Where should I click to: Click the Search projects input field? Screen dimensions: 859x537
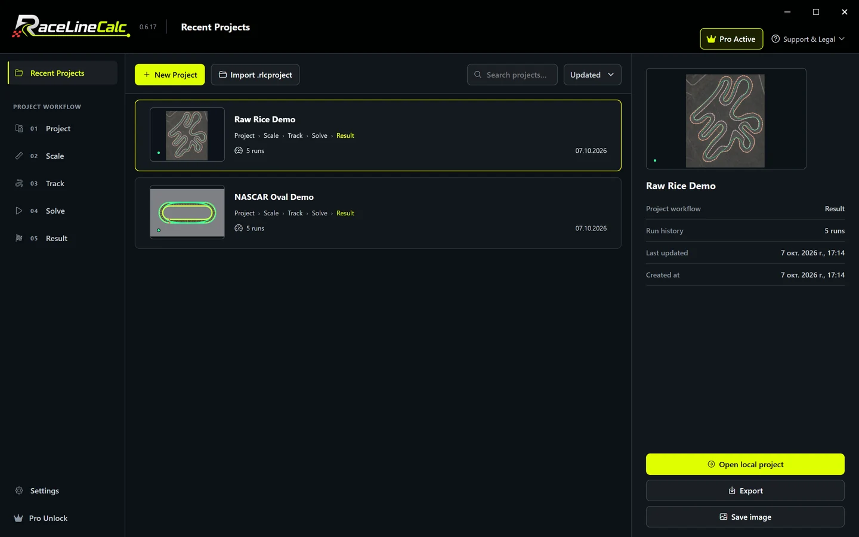(x=512, y=75)
